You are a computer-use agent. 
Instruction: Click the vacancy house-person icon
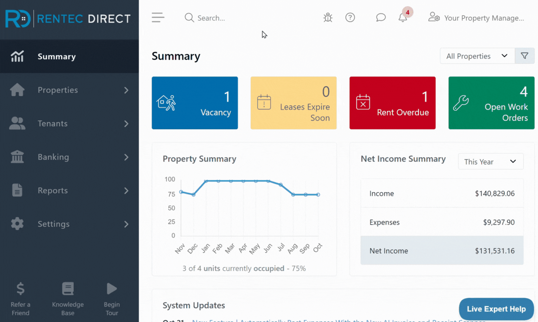click(166, 103)
